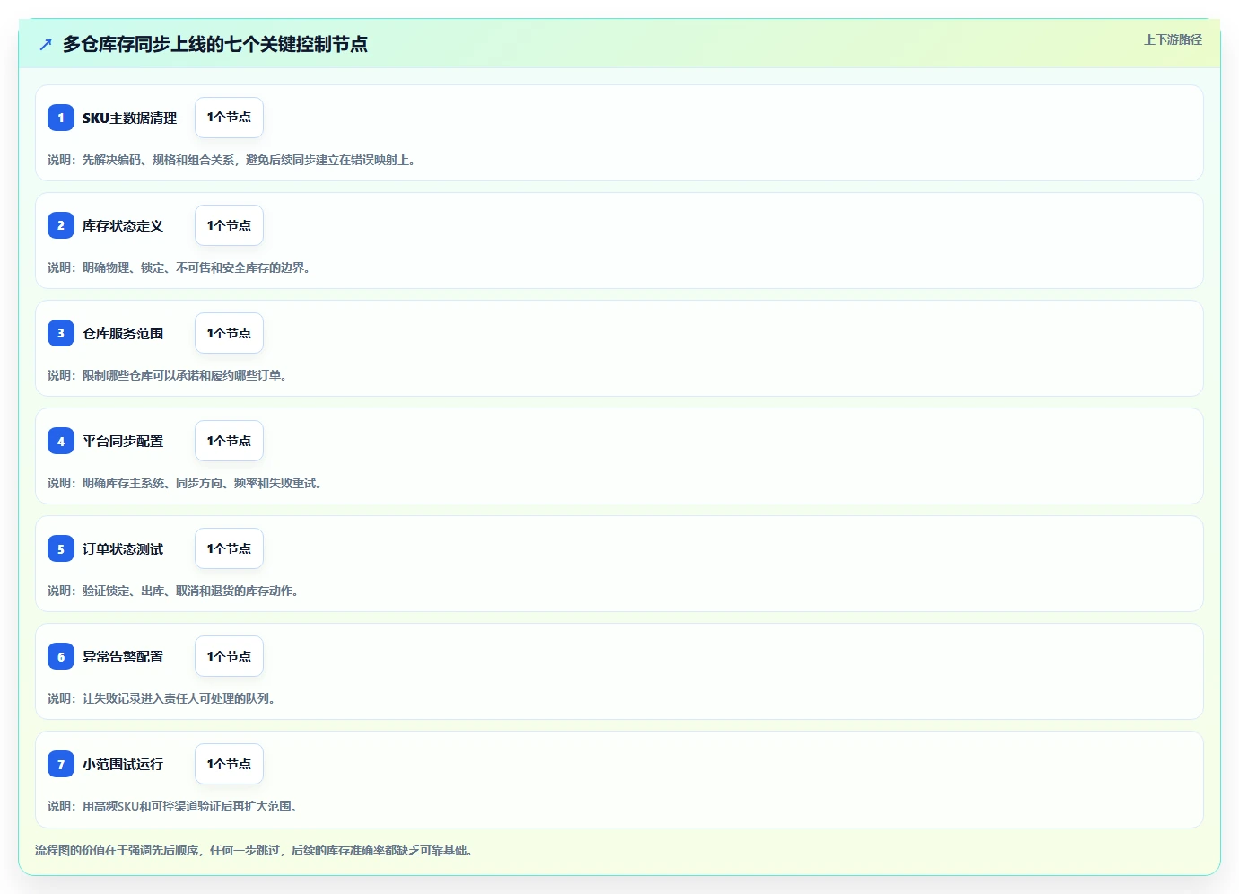The height and width of the screenshot is (894, 1239).
Task: Click step number 6 badge
Action: (61, 656)
